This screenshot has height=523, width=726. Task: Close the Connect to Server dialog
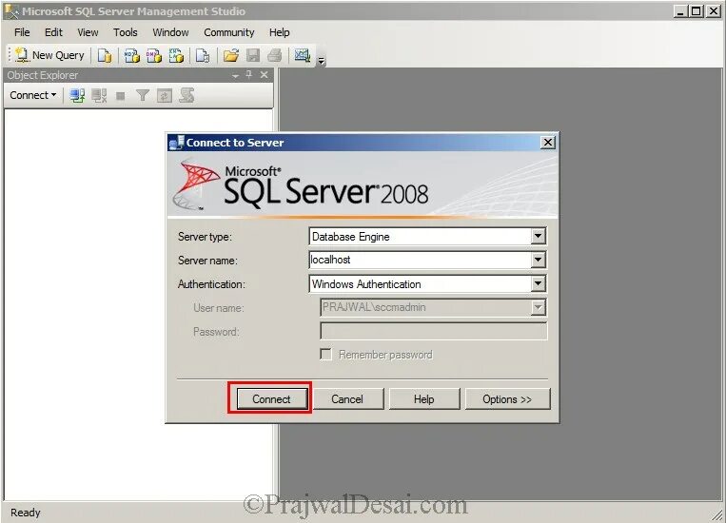548,143
